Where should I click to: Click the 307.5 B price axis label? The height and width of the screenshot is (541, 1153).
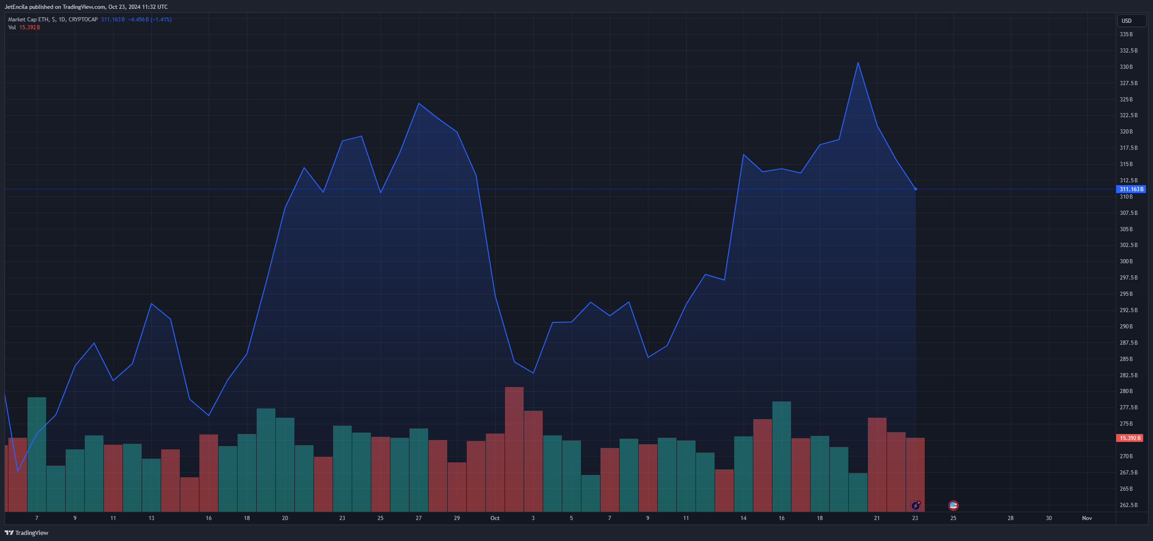[x=1128, y=213]
